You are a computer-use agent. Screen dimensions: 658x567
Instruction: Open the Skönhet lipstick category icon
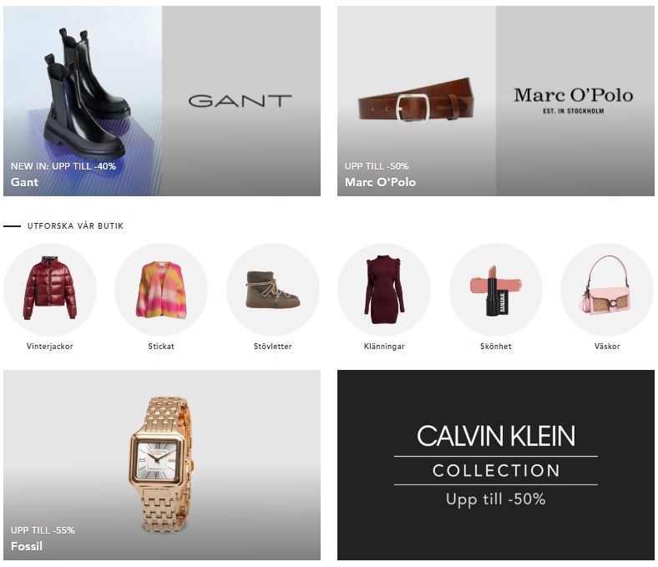pyautogui.click(x=496, y=289)
